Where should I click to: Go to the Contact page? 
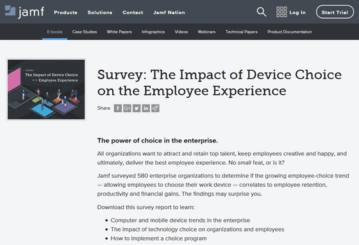[x=133, y=12]
